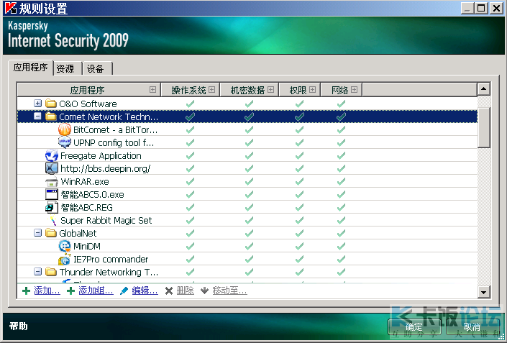Viewport: 507px width, 343px height.
Task: Select the http://bbs.deepin.org/ row
Action: pos(247,168)
